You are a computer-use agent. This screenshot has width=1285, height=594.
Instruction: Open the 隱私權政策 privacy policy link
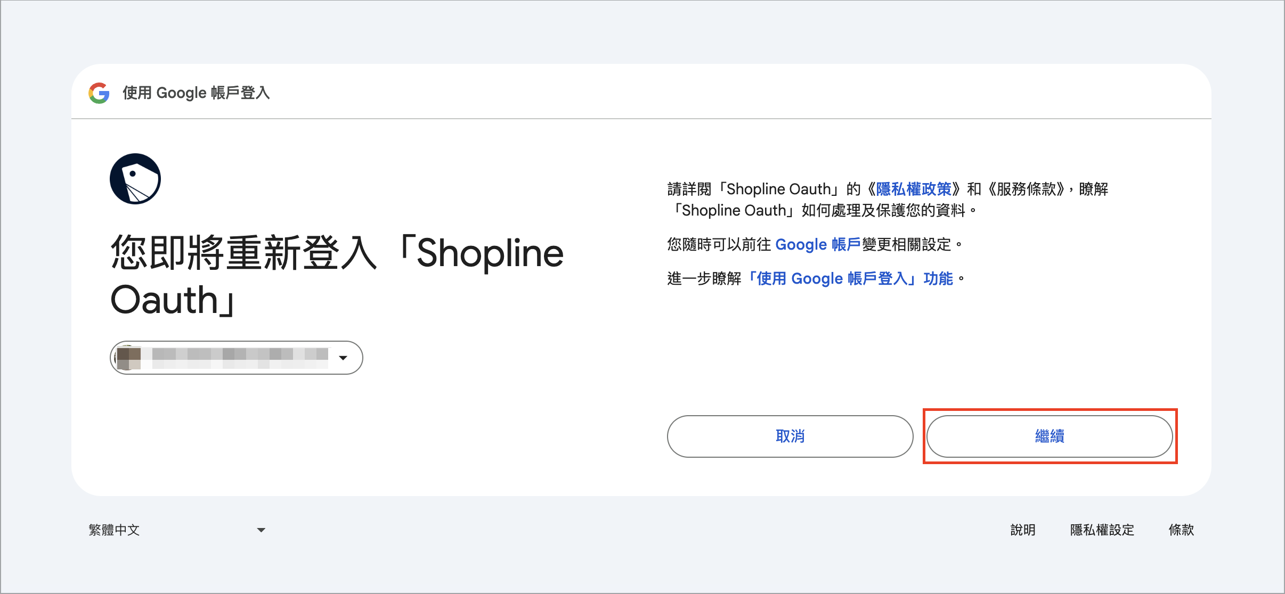click(914, 189)
